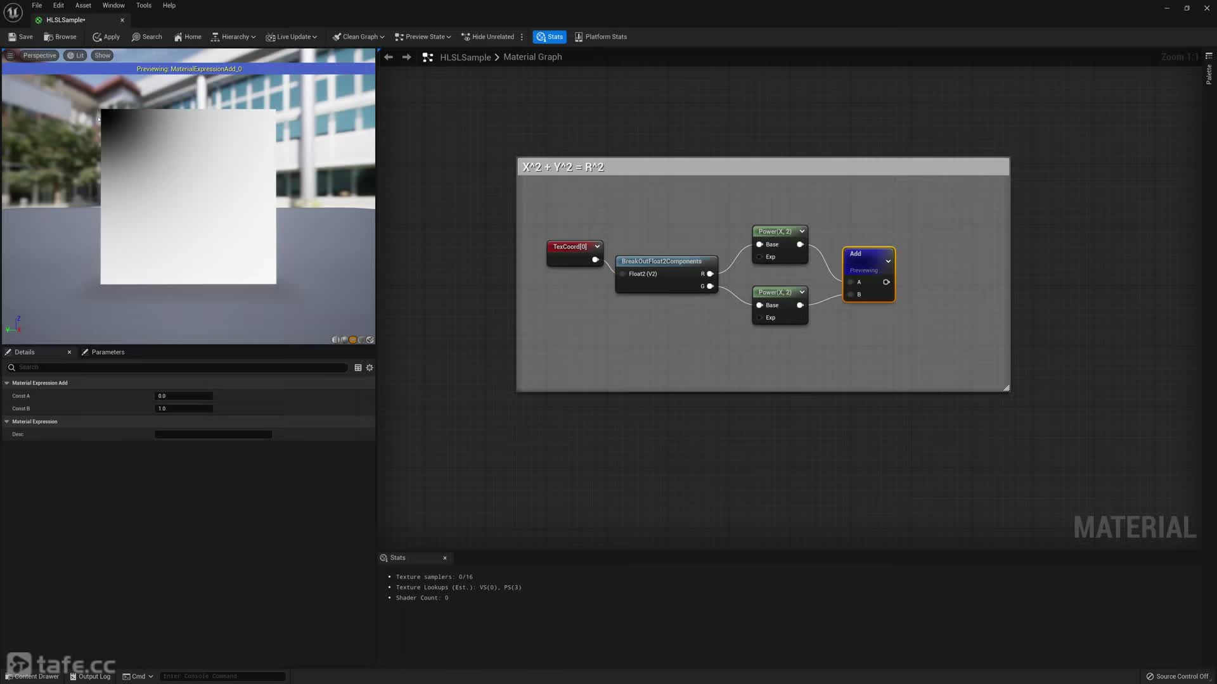Screen dimensions: 1217x684
Task: Open the Tools menu
Action: tap(144, 5)
